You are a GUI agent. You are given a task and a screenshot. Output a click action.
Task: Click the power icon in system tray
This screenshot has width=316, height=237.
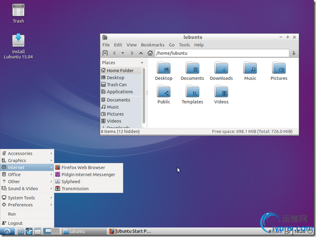[x=310, y=232]
